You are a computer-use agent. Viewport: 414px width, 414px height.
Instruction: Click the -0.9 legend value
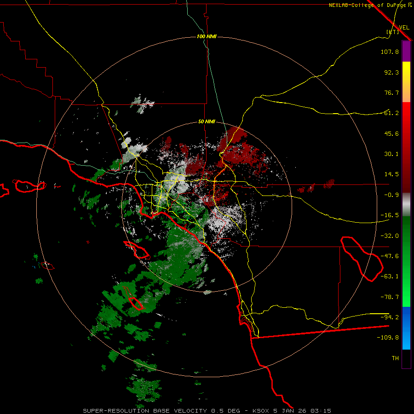[x=391, y=195]
